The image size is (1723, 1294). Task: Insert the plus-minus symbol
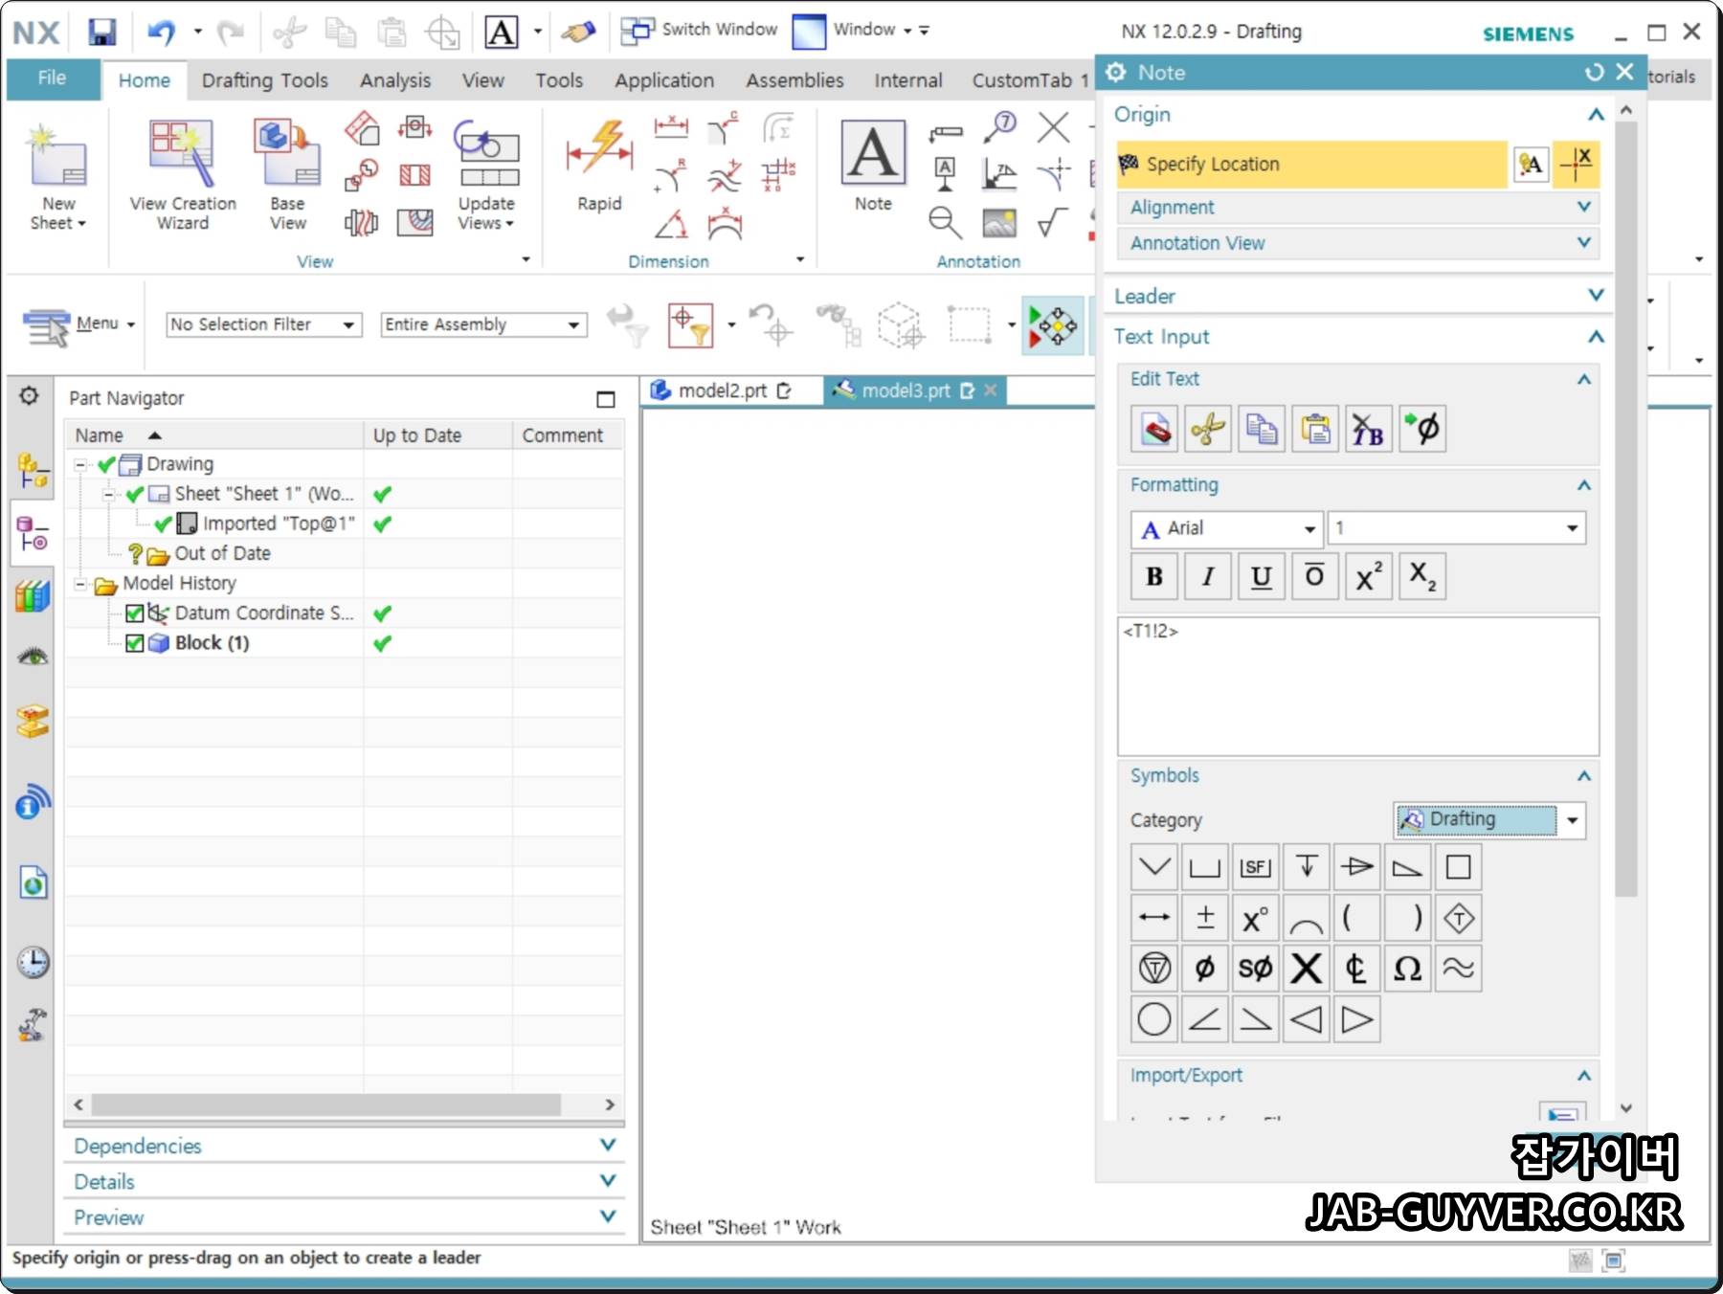[1204, 918]
